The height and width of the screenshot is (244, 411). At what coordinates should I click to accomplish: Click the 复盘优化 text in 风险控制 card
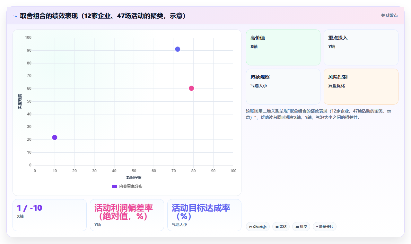coord(337,86)
